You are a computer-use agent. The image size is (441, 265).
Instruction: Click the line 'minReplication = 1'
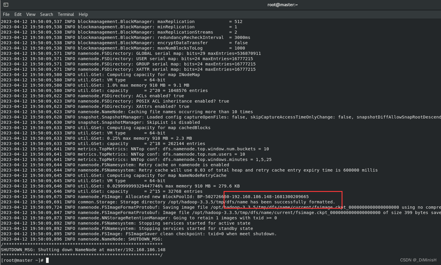point(119,27)
